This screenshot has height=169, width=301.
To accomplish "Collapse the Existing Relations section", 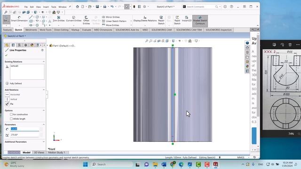I will tap(44, 61).
